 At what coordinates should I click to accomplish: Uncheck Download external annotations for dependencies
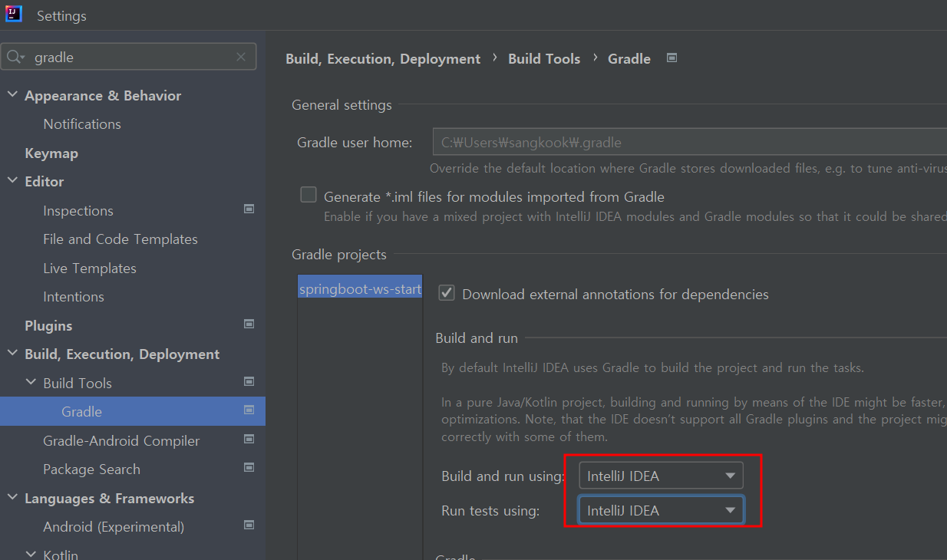[446, 293]
